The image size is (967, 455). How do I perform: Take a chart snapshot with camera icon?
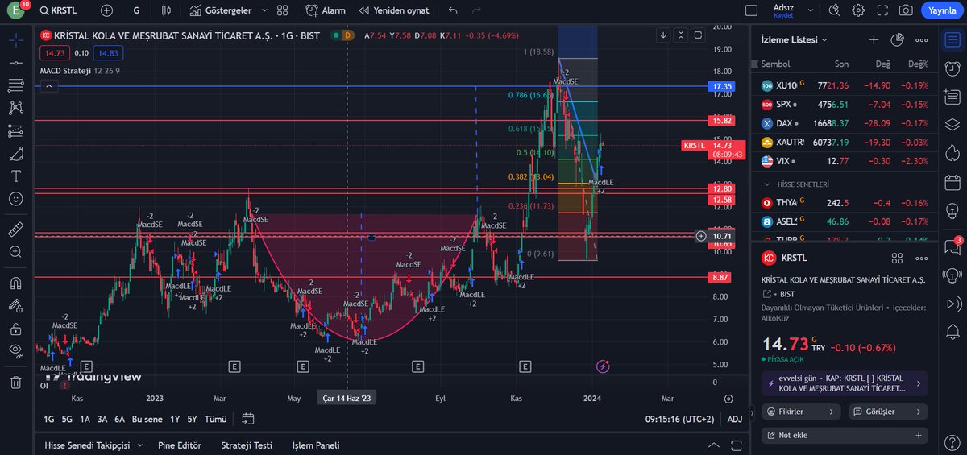pos(906,10)
